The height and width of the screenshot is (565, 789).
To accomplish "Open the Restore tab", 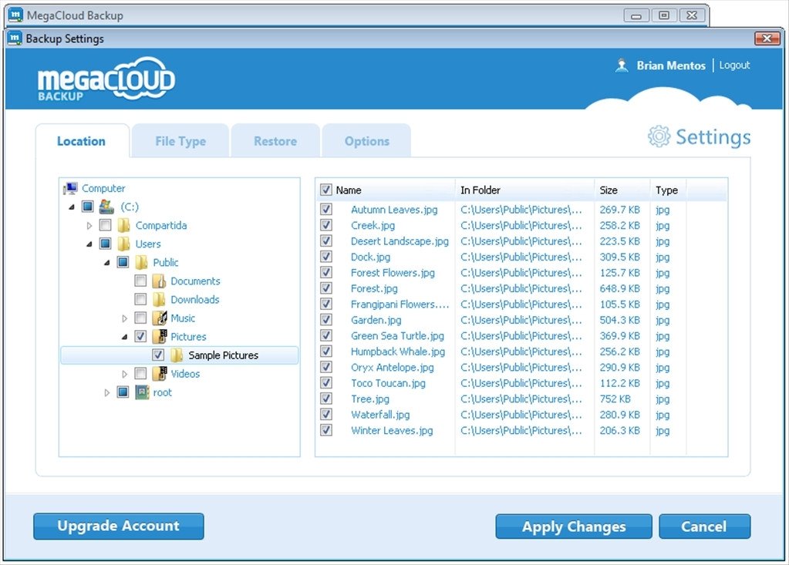I will (x=275, y=141).
